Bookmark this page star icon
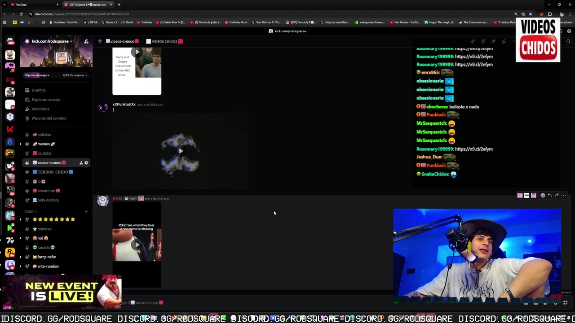This screenshot has height=323, width=575. point(531,14)
